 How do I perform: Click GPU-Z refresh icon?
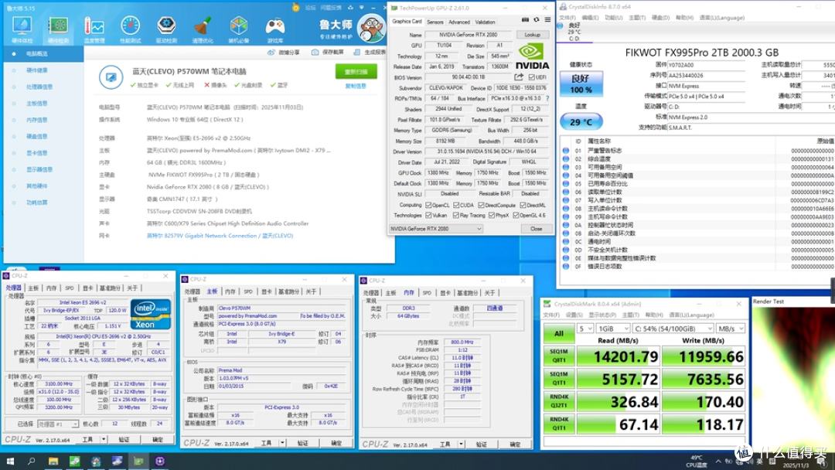(x=537, y=19)
